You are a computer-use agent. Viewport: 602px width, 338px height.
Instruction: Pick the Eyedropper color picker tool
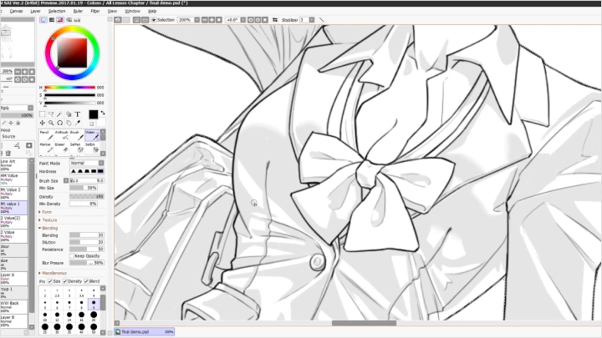click(77, 123)
